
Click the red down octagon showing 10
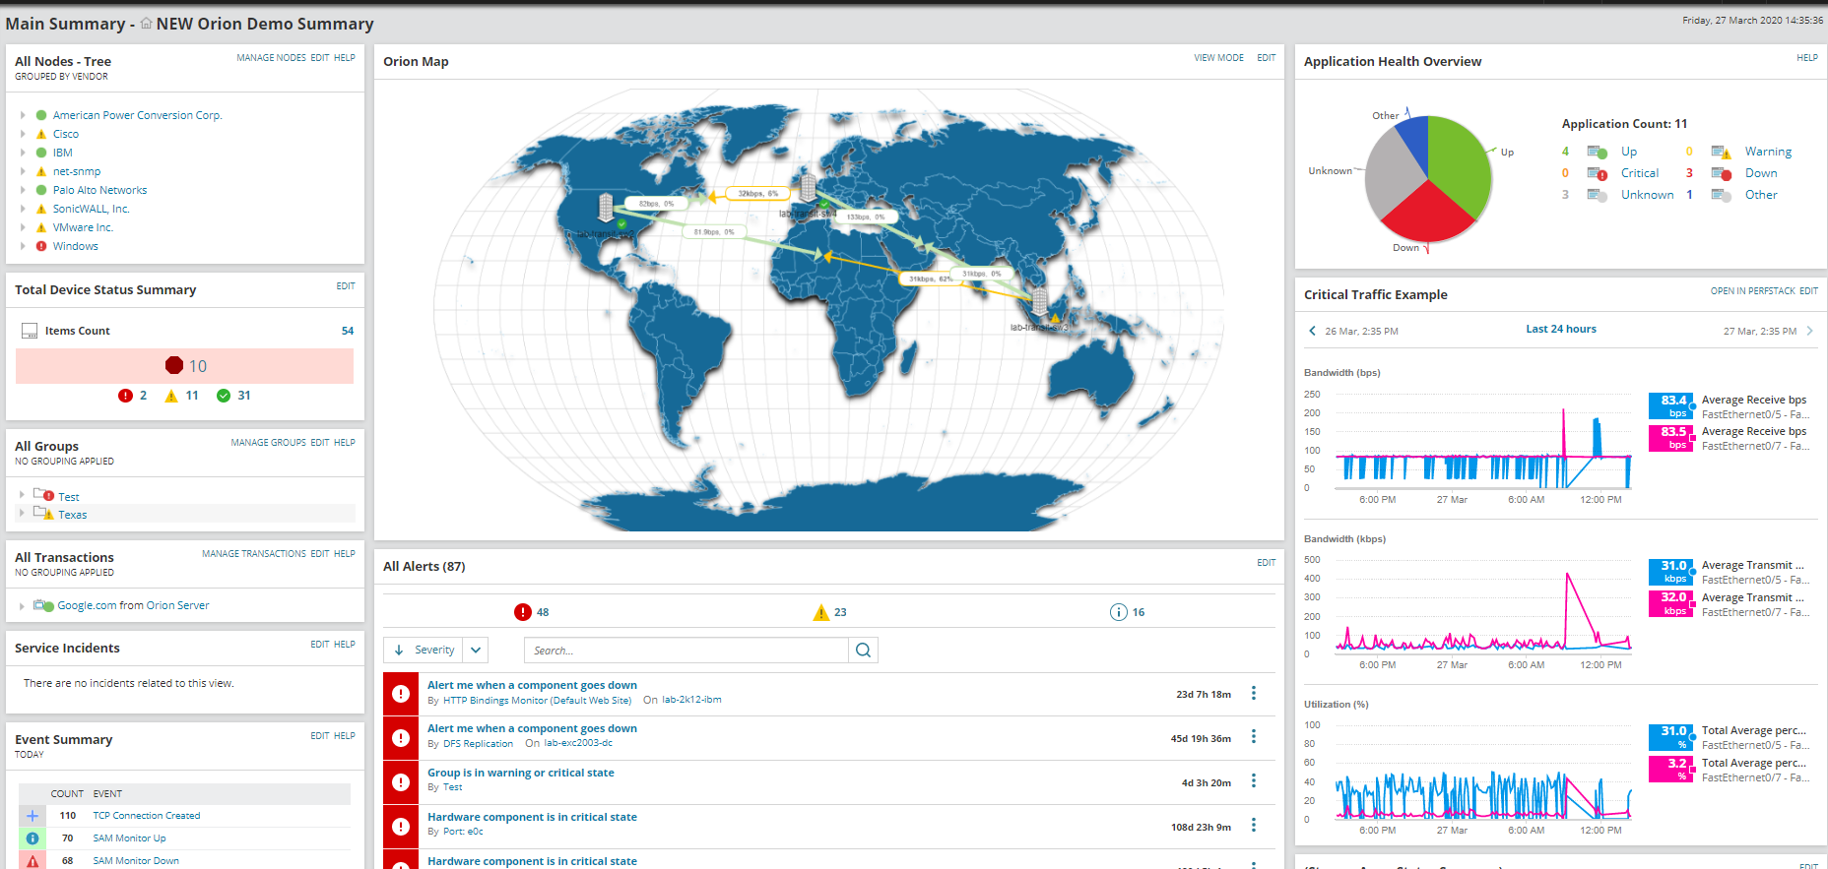pos(174,366)
